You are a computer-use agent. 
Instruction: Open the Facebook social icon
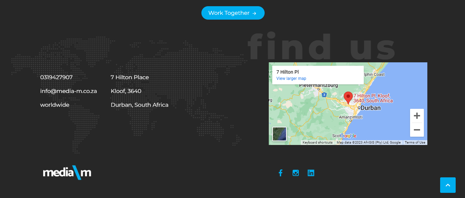point(281,173)
